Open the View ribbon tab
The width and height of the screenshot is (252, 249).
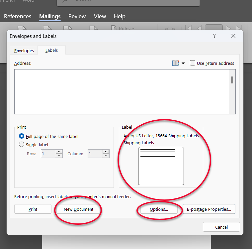[x=100, y=16]
